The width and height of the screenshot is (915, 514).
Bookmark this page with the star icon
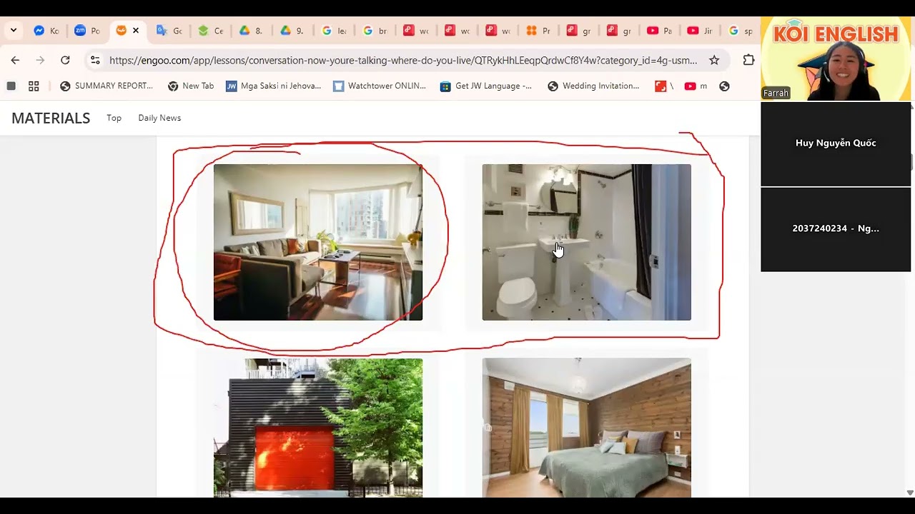[714, 60]
